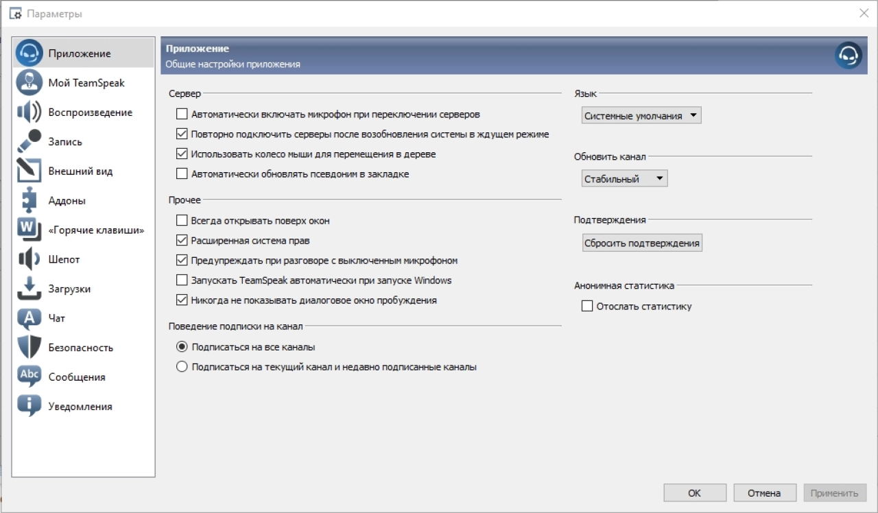Enable auto microphone when switching servers

click(x=182, y=114)
